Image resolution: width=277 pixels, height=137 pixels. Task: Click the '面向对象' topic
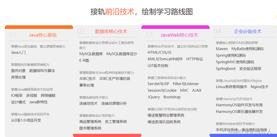pyautogui.click(x=18, y=71)
